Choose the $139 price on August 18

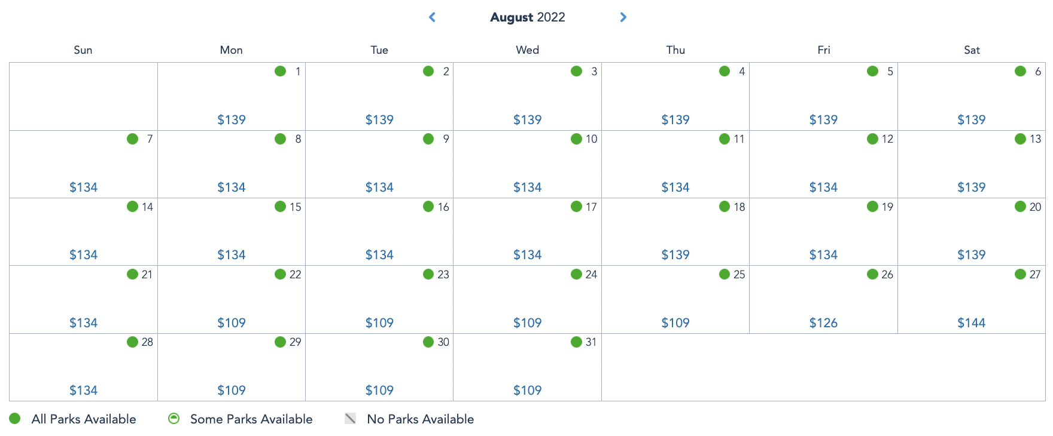[675, 255]
